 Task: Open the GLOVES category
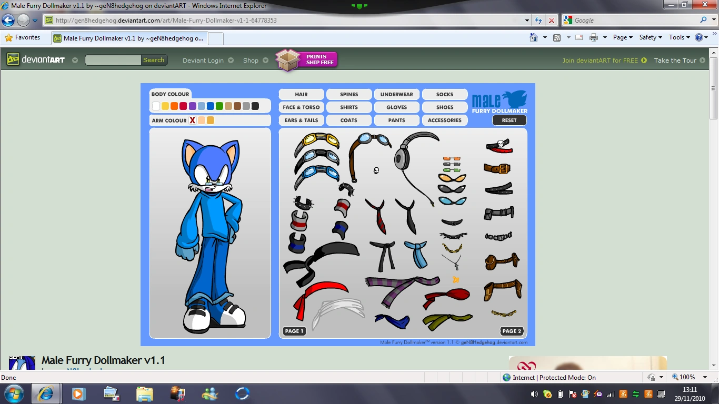[x=397, y=107]
